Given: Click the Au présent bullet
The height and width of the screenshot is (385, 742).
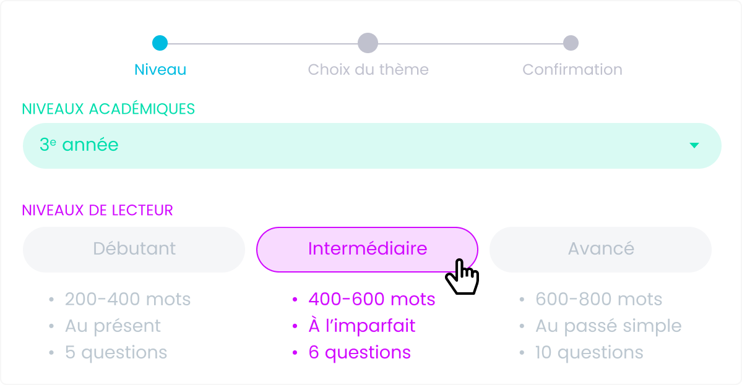Looking at the screenshot, I should (x=113, y=326).
